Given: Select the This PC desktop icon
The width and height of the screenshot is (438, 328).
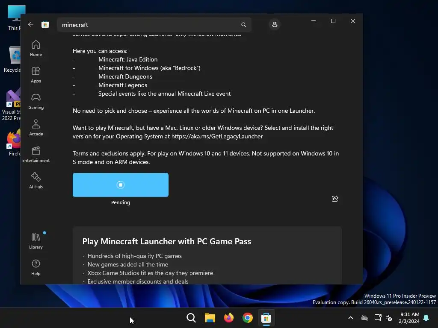Looking at the screenshot, I should [15, 18].
